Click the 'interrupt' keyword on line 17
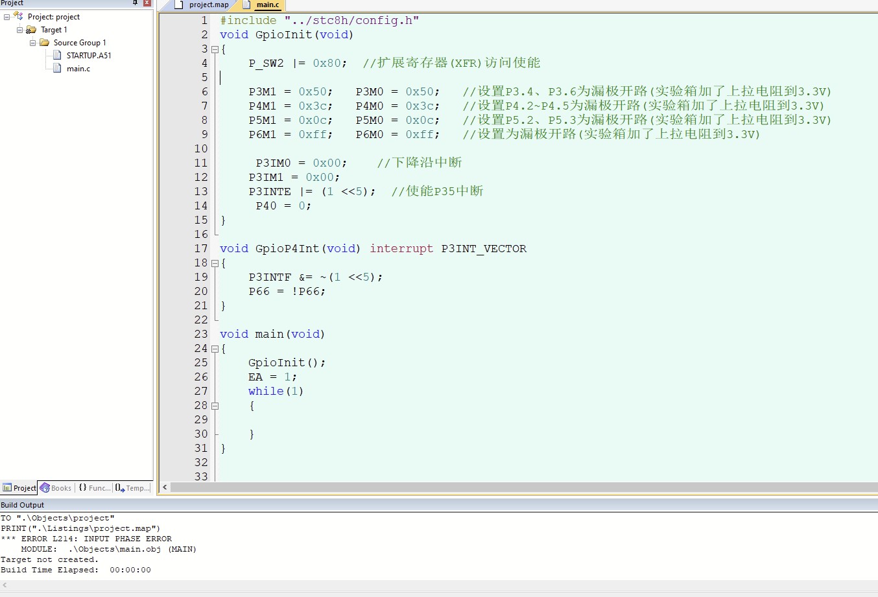Screen dimensions: 878x597 pos(401,249)
